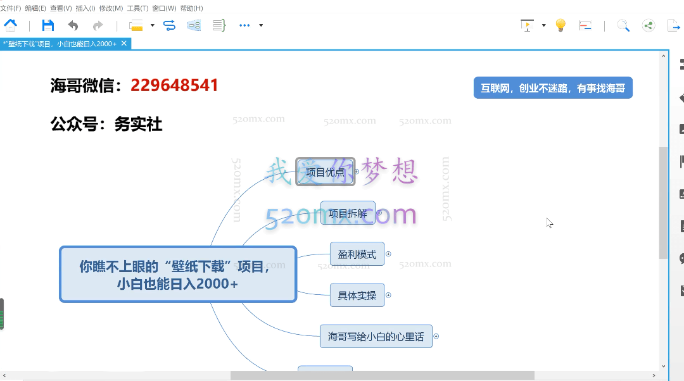This screenshot has height=381, width=684.
Task: Share the mind map via the share icon
Action: [647, 25]
